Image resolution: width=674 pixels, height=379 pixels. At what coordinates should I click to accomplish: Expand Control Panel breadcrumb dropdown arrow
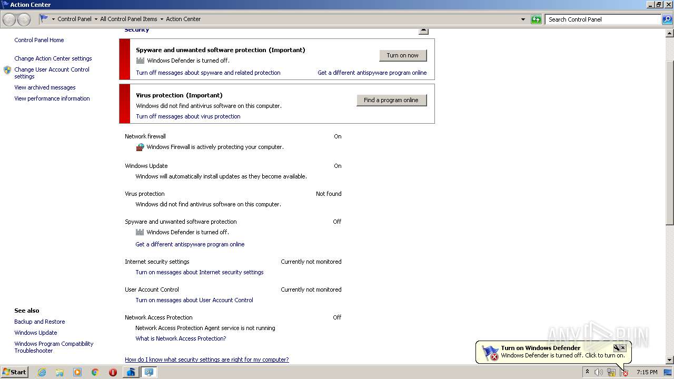point(96,19)
